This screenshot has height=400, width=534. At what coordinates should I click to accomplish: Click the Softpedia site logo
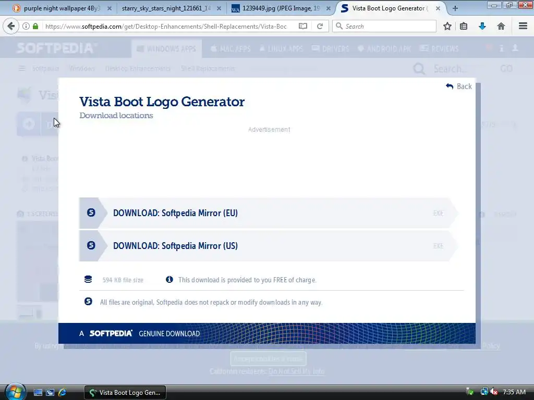coord(56,48)
